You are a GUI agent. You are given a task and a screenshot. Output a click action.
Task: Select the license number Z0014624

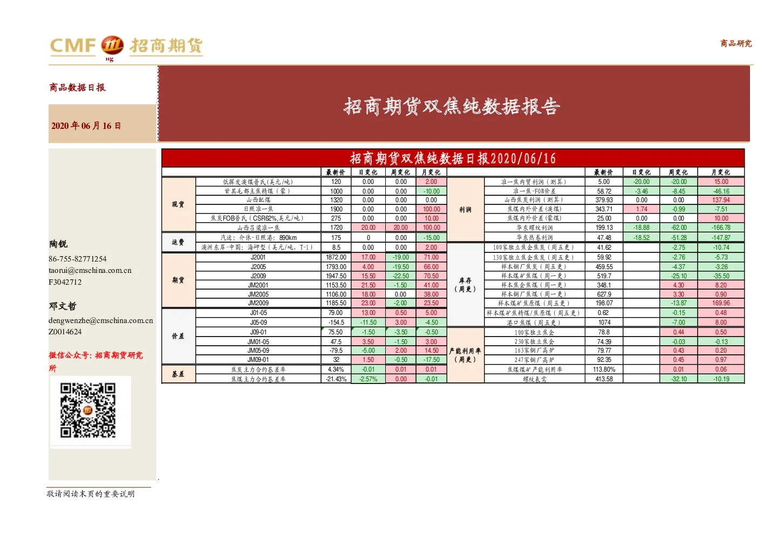[x=65, y=332]
